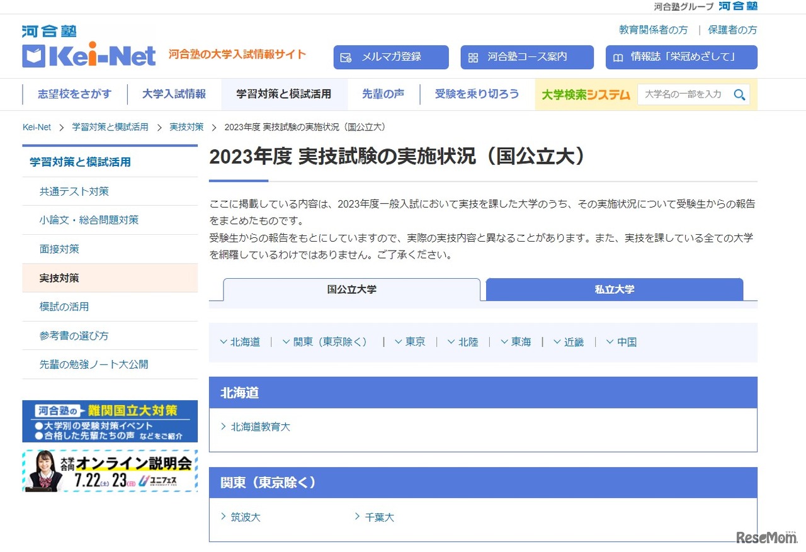This screenshot has height=552, width=806.
Task: Open the 北海道教育大 link
Action: [262, 426]
